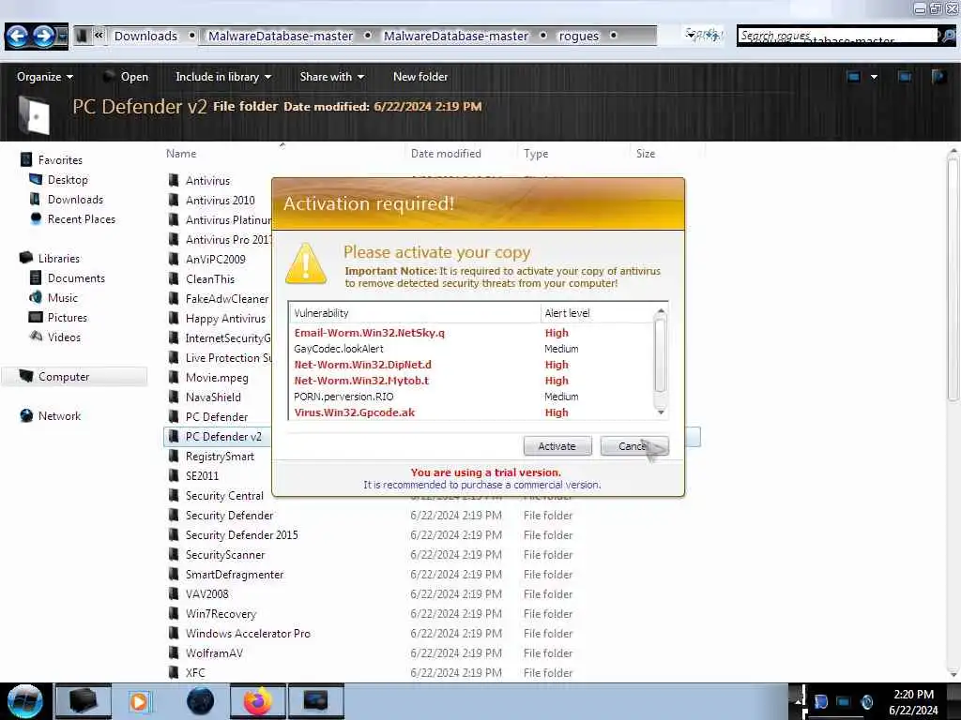Select the NavaShield folder icon
Image resolution: width=961 pixels, height=720 pixels.
(x=174, y=397)
